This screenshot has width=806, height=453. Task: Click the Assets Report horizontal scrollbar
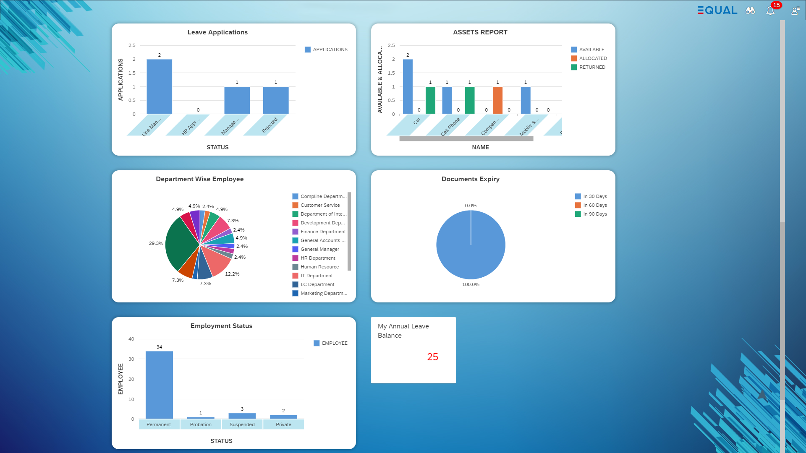click(466, 138)
